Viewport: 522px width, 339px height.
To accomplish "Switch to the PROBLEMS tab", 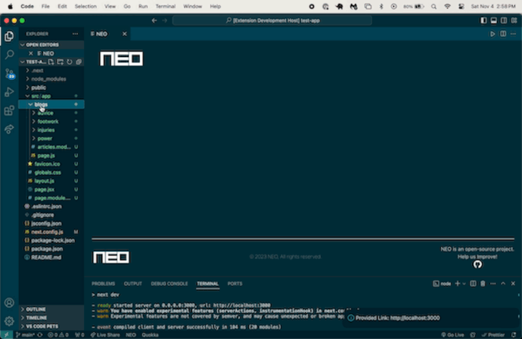I will [x=103, y=284].
